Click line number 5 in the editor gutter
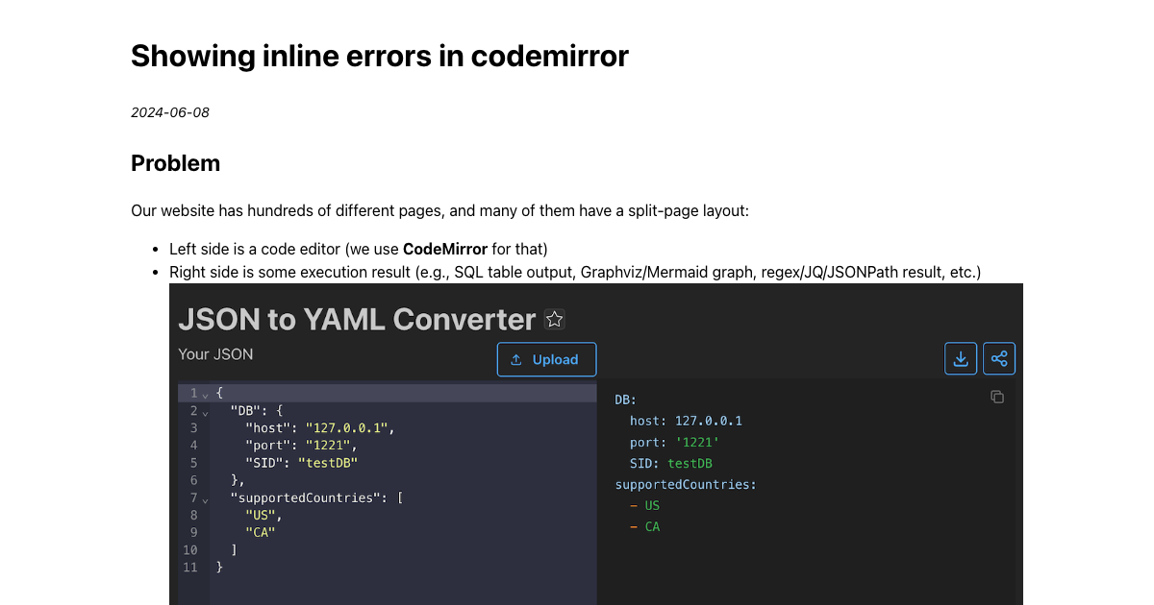 pyautogui.click(x=193, y=462)
